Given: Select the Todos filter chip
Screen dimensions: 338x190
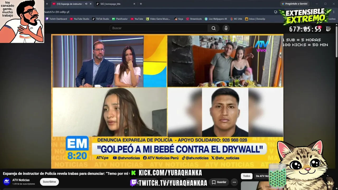Looking at the screenshot, I should click(x=247, y=176).
